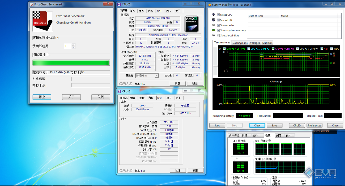Stop the benchmark with the 停止 button
The image size is (345, 186).
[x=42, y=97]
